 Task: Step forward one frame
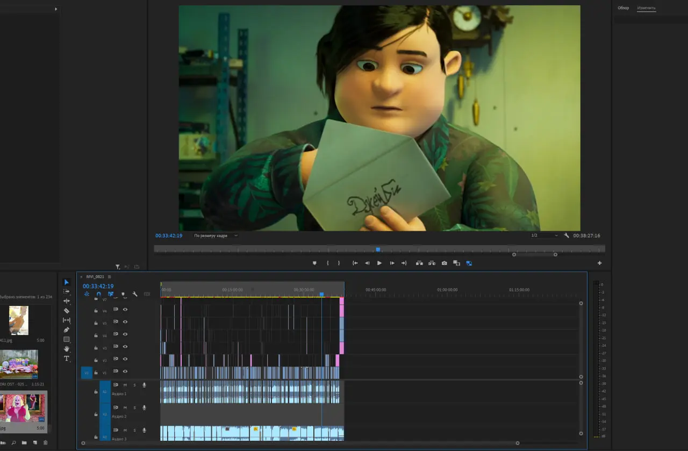pyautogui.click(x=392, y=263)
